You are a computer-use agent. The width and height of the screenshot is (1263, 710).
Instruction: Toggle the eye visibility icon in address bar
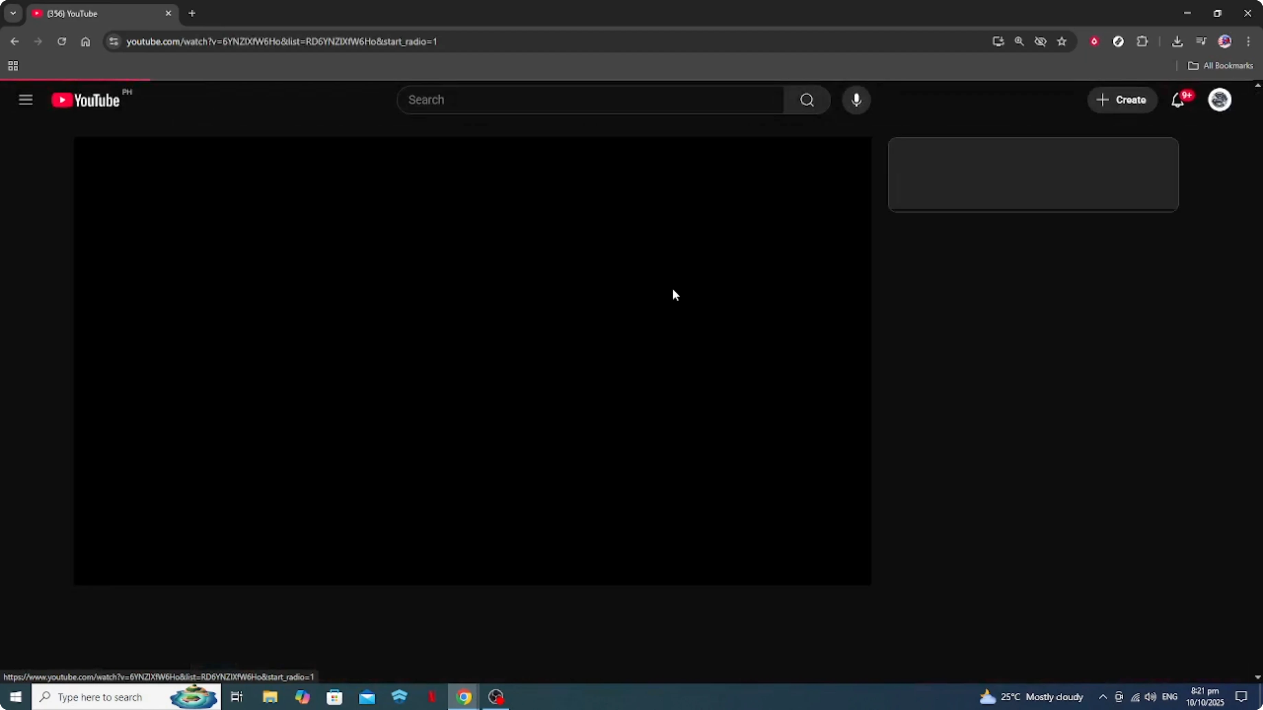(x=1040, y=41)
